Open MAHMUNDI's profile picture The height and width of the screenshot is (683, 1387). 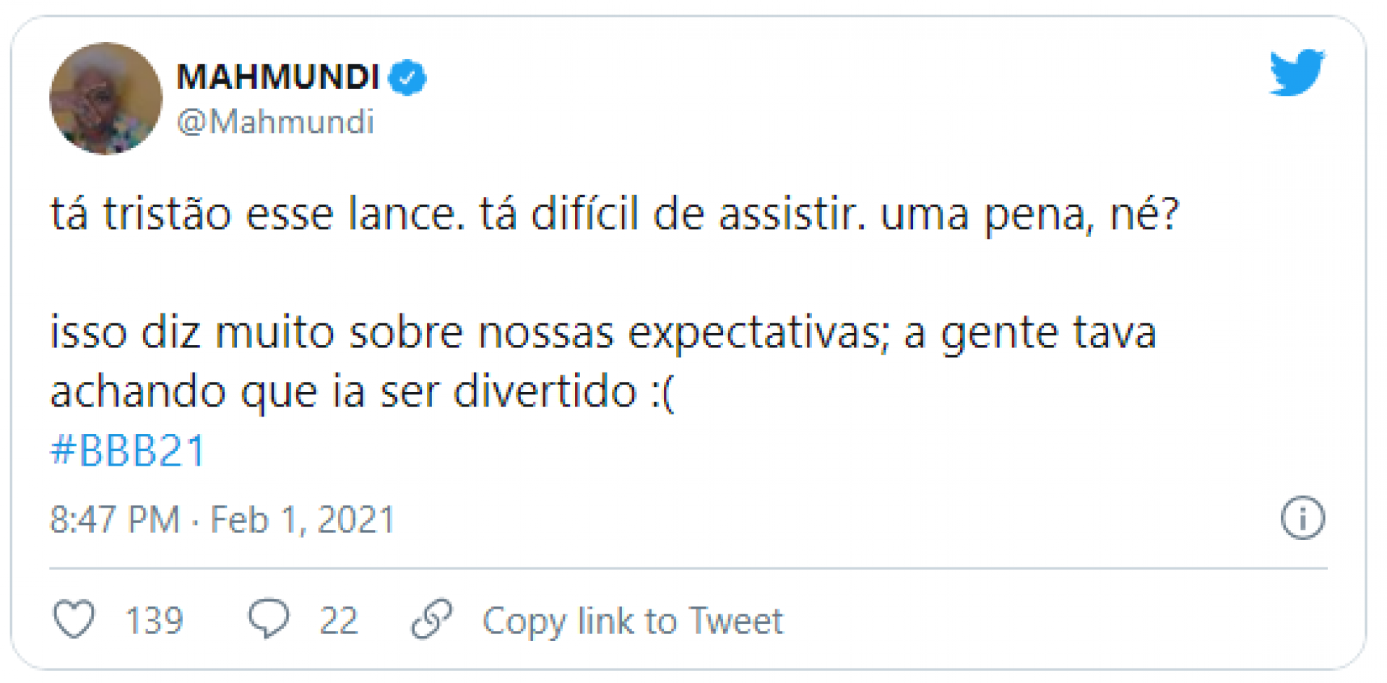105,98
